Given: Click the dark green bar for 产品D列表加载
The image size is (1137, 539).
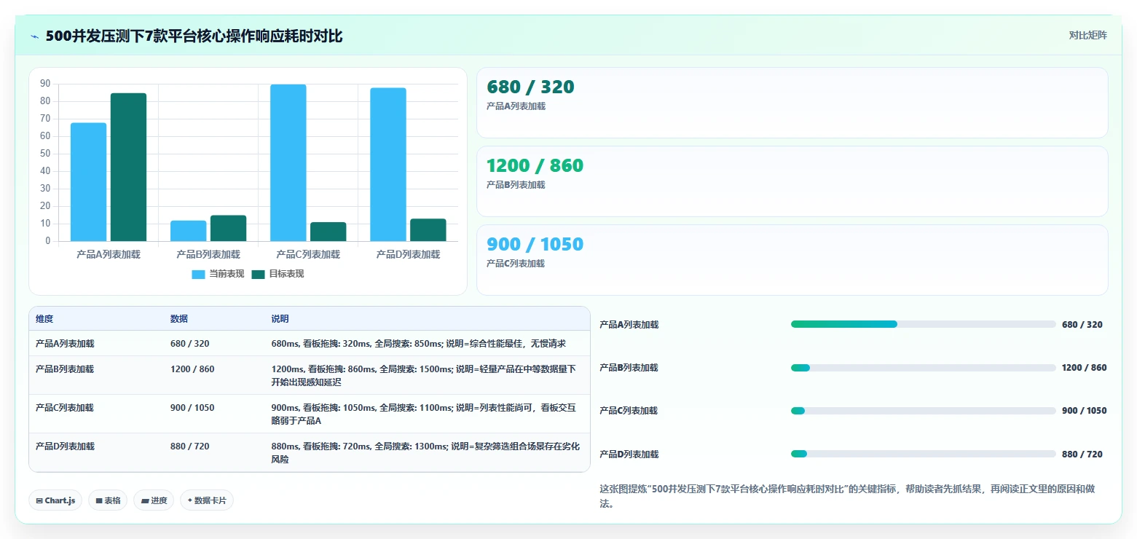Looking at the screenshot, I should 428,230.
